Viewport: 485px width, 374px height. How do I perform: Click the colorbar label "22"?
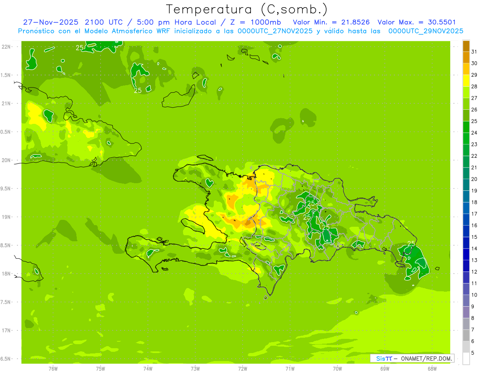click(x=474, y=156)
